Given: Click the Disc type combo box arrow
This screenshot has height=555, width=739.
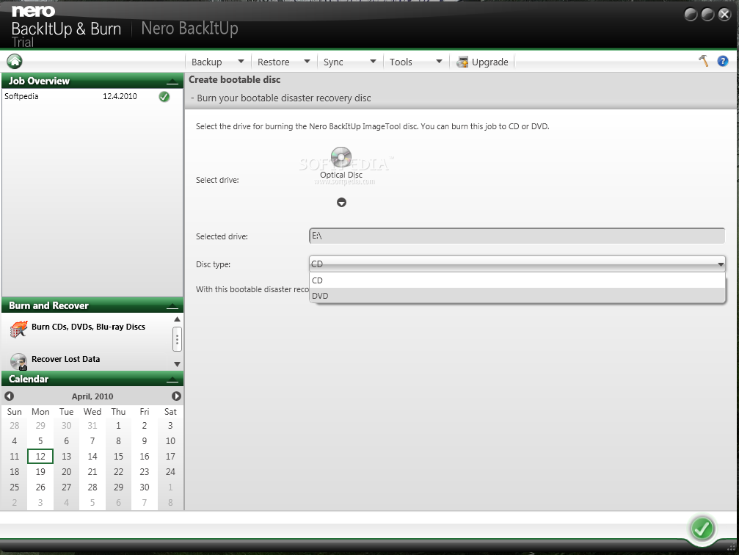Looking at the screenshot, I should 720,264.
